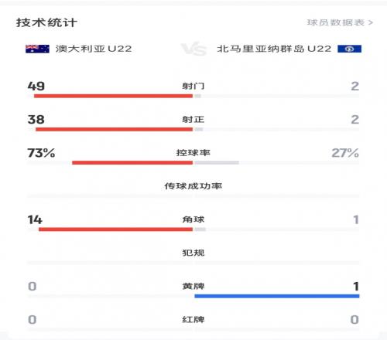Screen dimensions: 387x340
Task: Click the 73% possession value
Action: point(41,153)
